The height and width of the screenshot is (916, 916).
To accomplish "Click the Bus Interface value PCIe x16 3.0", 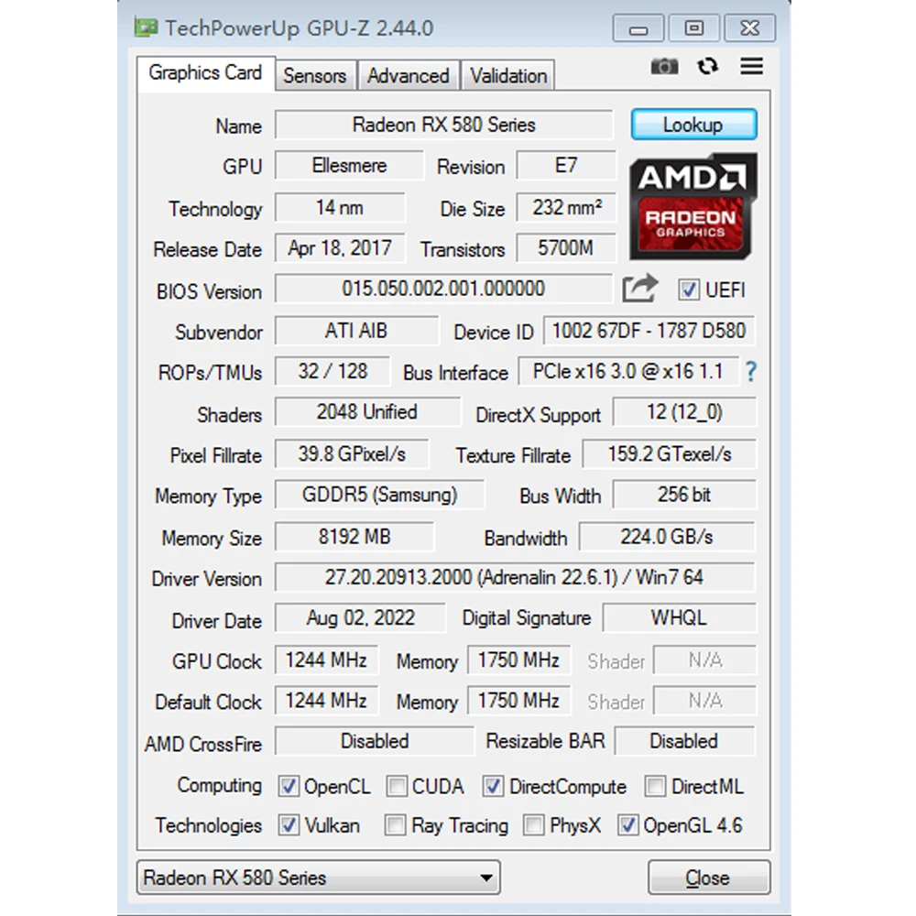I will pos(628,372).
